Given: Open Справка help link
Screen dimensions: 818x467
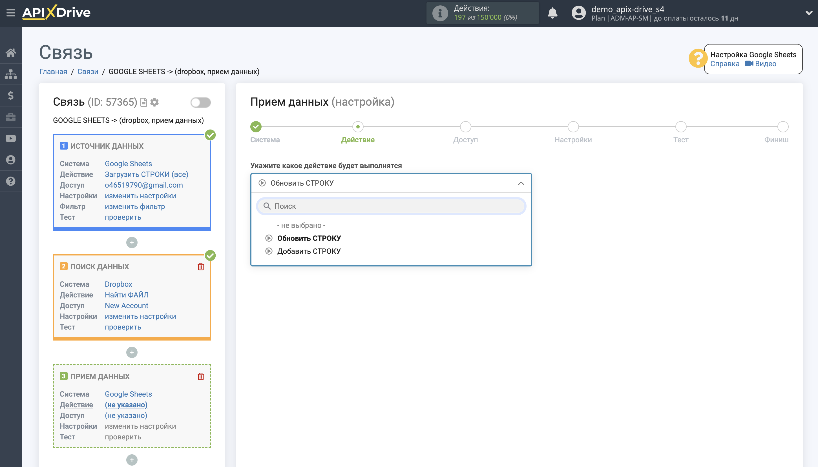Looking at the screenshot, I should pyautogui.click(x=725, y=64).
